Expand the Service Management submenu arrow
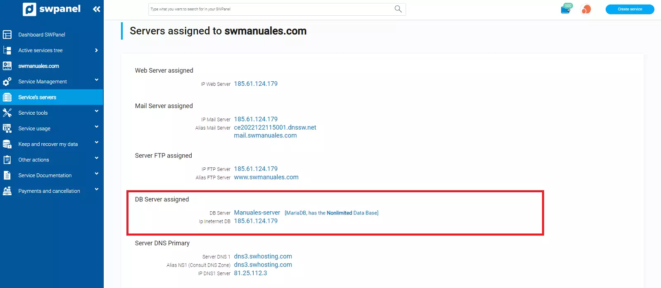The height and width of the screenshot is (288, 661). (x=97, y=80)
